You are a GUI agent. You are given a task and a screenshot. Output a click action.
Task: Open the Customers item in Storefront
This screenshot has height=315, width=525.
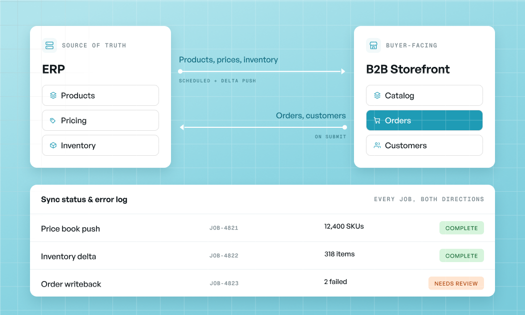point(424,145)
